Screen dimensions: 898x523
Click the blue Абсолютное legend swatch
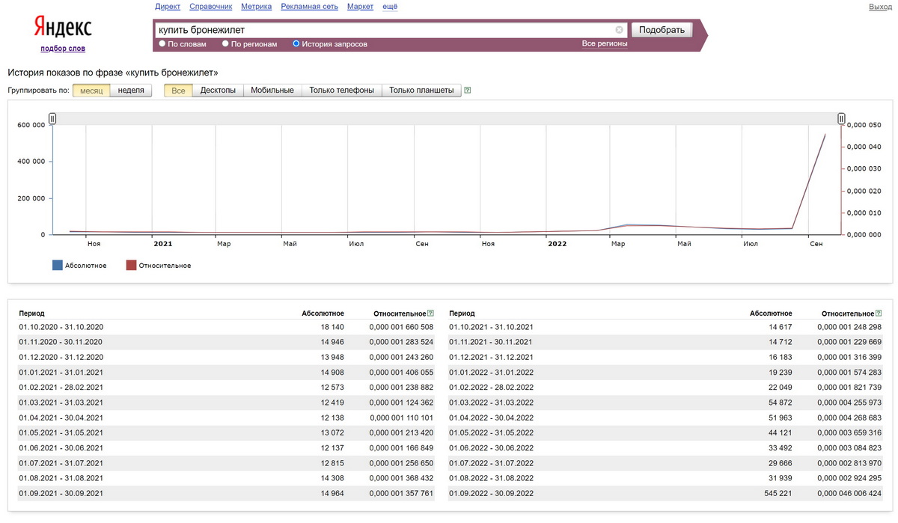(x=58, y=265)
